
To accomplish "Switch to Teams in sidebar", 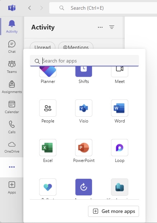I will (12, 67).
